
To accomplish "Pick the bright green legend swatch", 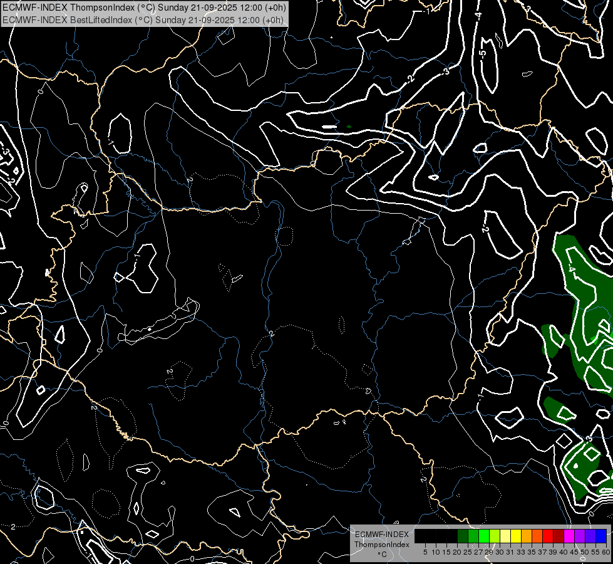I will 484,536.
